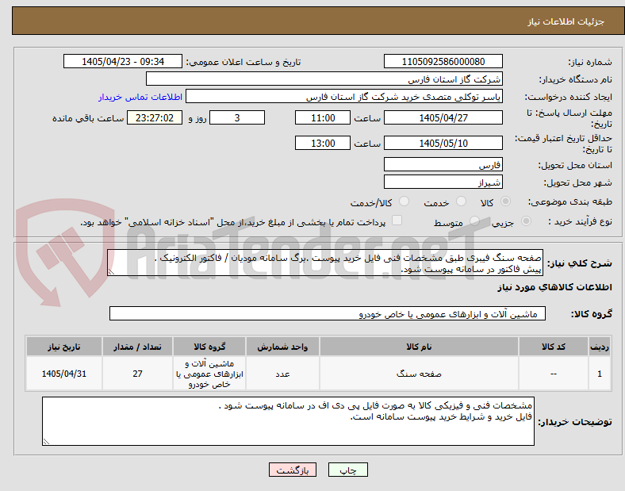Image resolution: width=625 pixels, height=491 pixels.
Task: Click the کد کالا column header
Action: click(554, 347)
